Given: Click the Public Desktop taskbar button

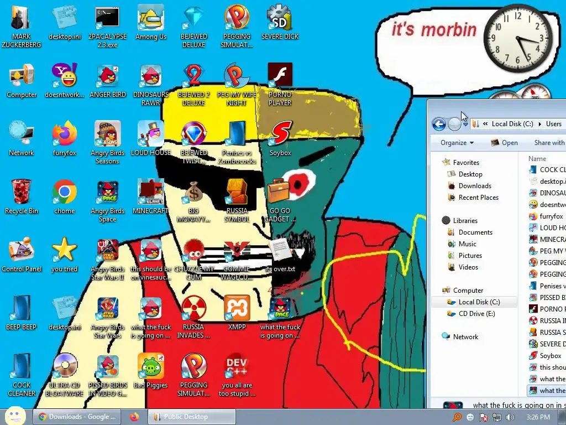Looking at the screenshot, I should click(x=192, y=417).
